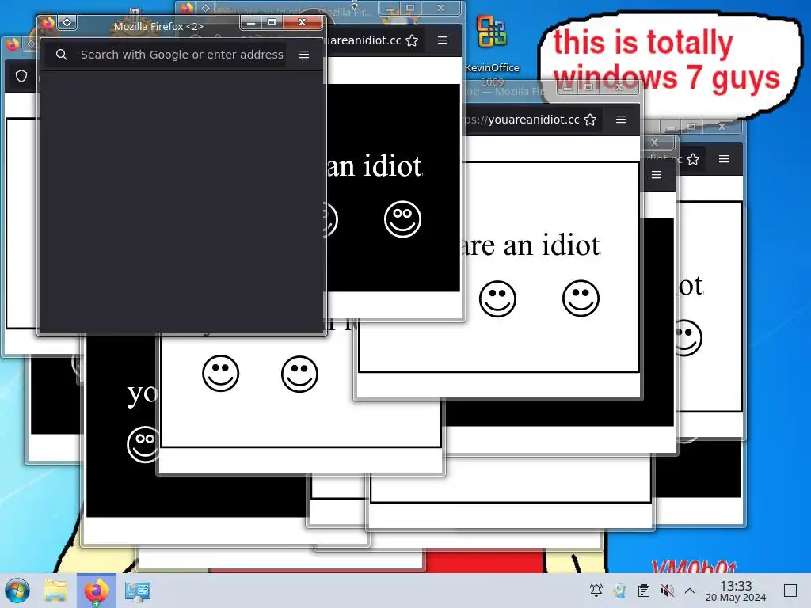Bookmark star next to 'ps://youareanidiot.cc' address
This screenshot has width=811, height=608.
590,120
